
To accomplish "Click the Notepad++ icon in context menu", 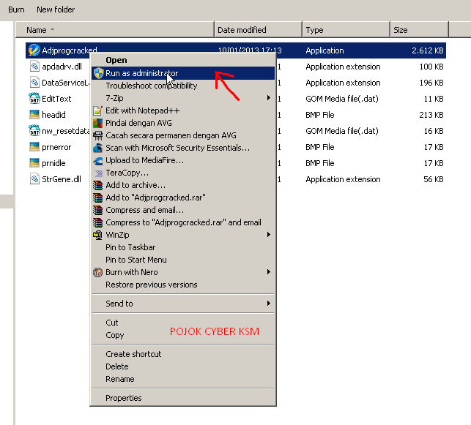I will pyautogui.click(x=97, y=110).
